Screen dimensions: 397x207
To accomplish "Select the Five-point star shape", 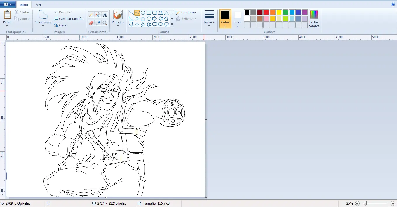I will tap(143, 25).
